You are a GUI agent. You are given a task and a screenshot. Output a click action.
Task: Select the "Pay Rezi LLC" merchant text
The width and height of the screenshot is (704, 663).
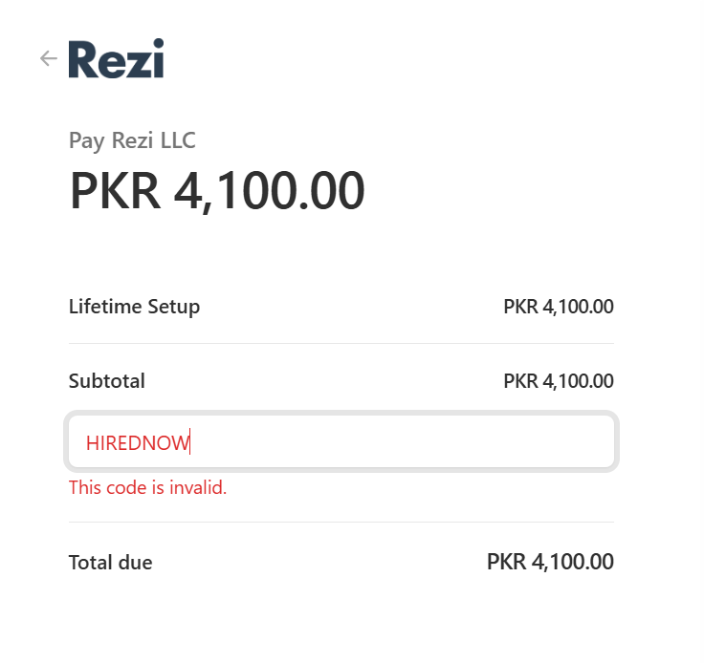click(132, 141)
